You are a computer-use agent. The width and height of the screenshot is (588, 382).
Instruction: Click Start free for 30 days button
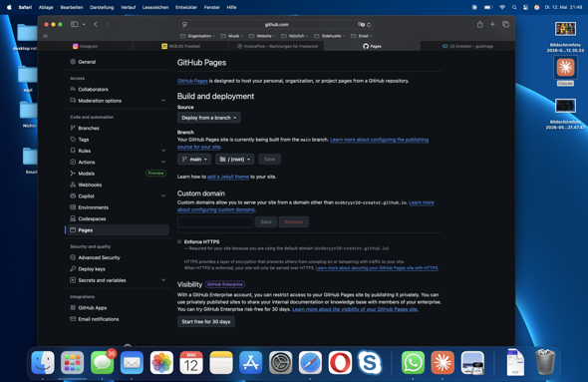(206, 321)
